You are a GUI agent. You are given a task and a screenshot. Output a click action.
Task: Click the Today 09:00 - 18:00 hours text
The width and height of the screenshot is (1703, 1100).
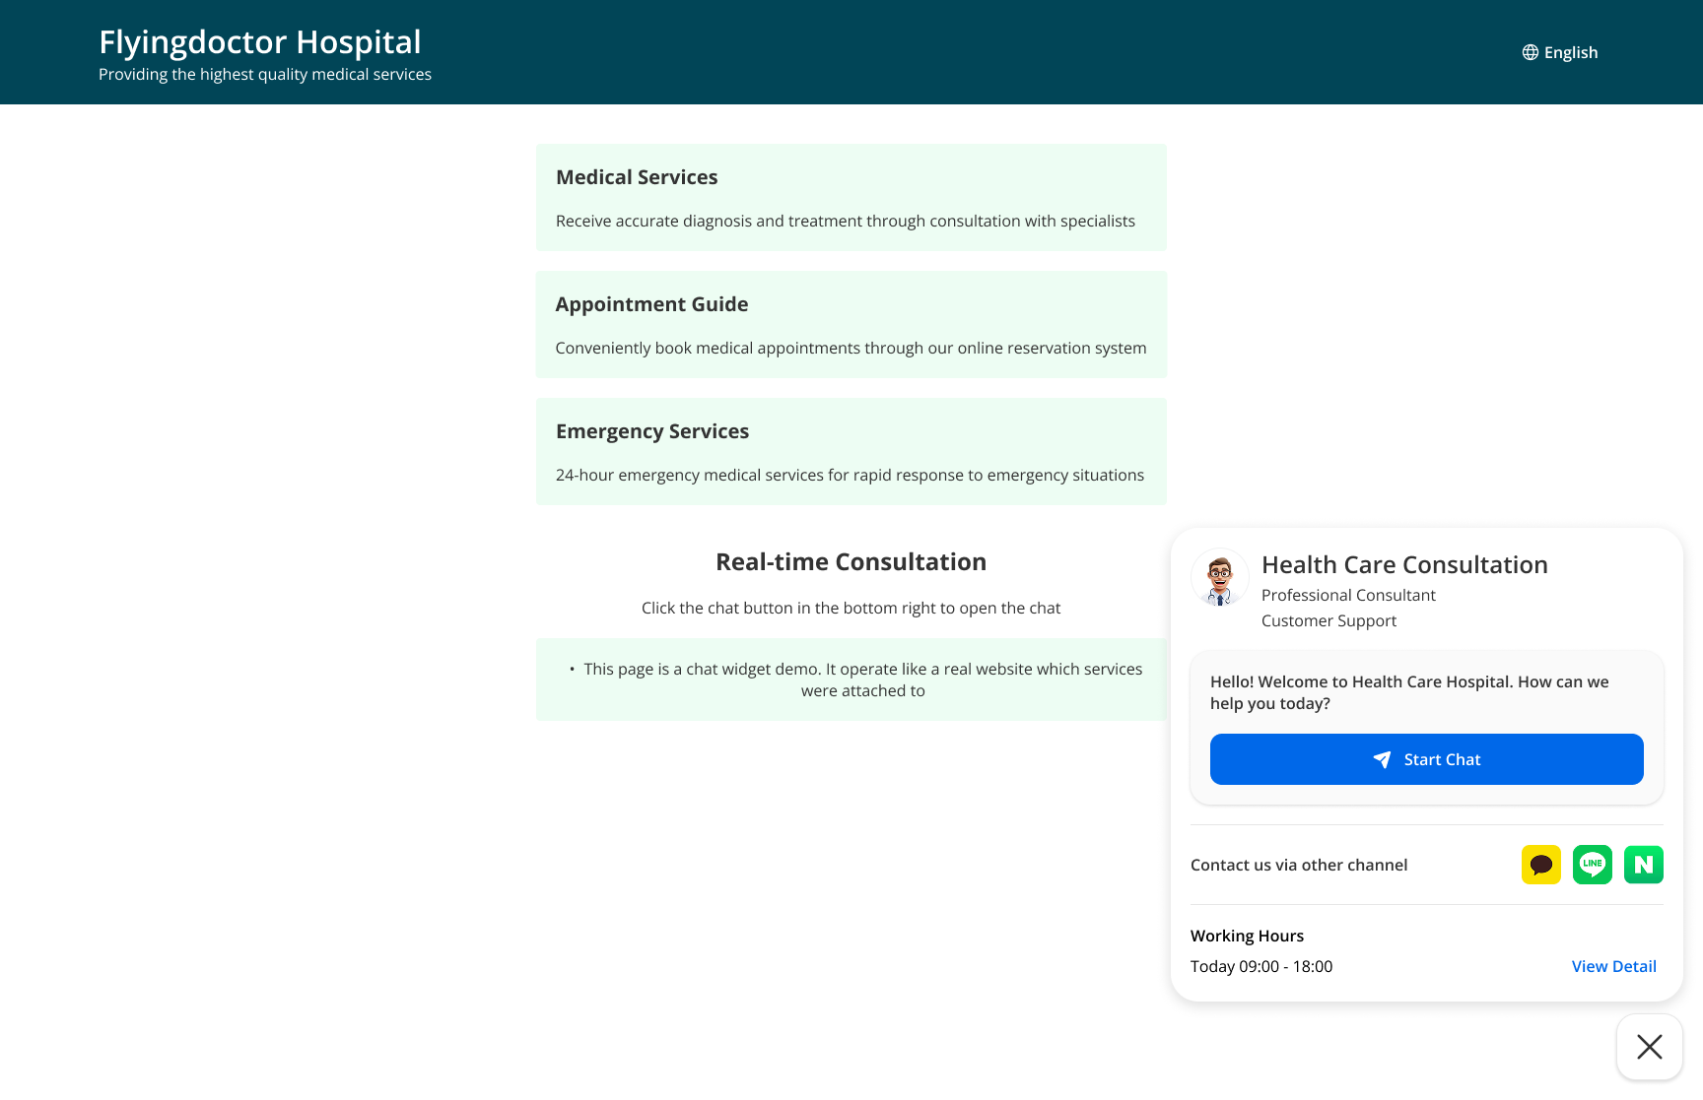1261,966
